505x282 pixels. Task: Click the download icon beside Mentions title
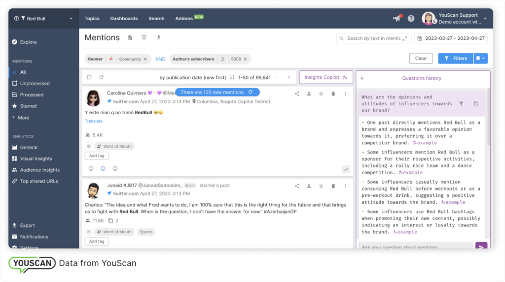coord(159,37)
